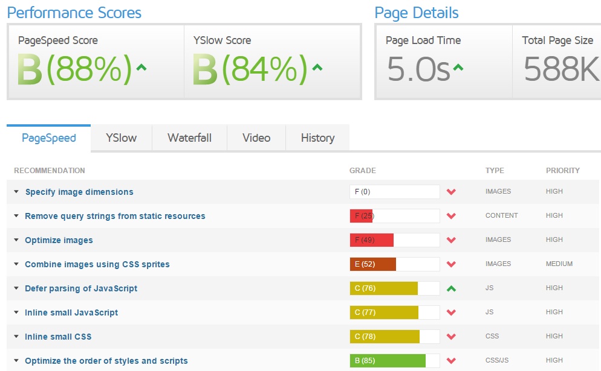Screen dimensions: 601x371
Task: Expand the Combine images using CSS sprites row
Action: (17, 264)
